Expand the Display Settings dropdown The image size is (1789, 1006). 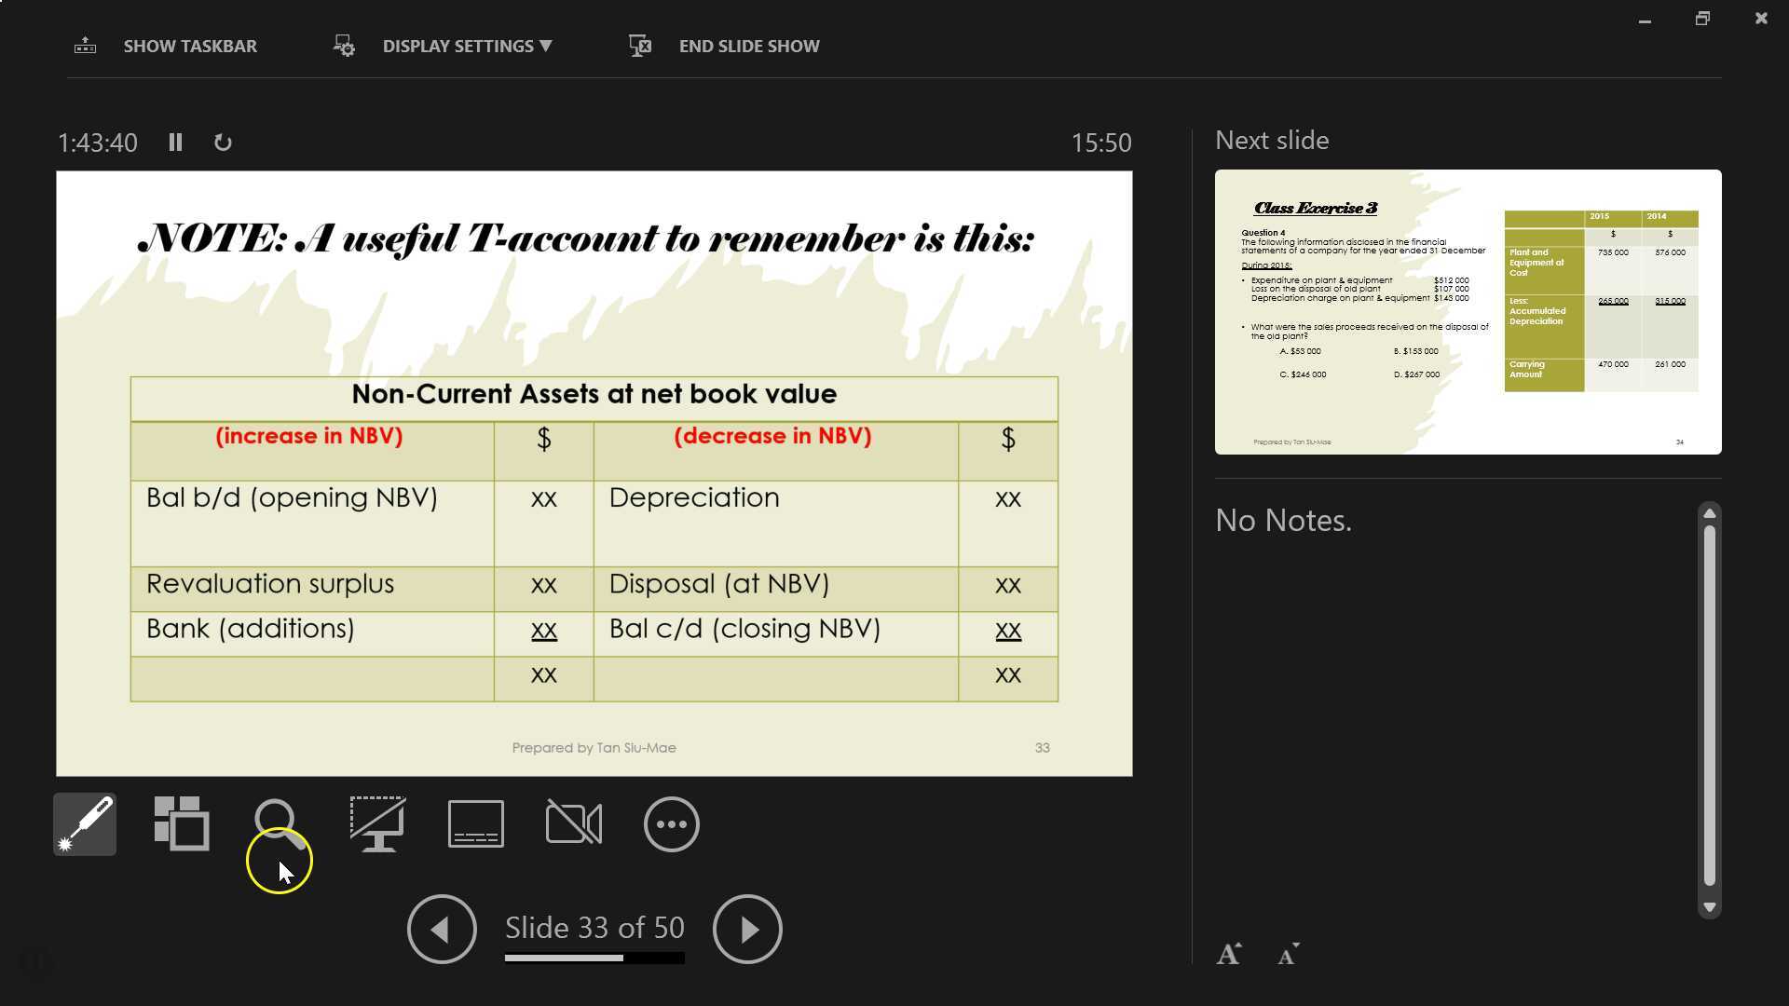coord(466,46)
